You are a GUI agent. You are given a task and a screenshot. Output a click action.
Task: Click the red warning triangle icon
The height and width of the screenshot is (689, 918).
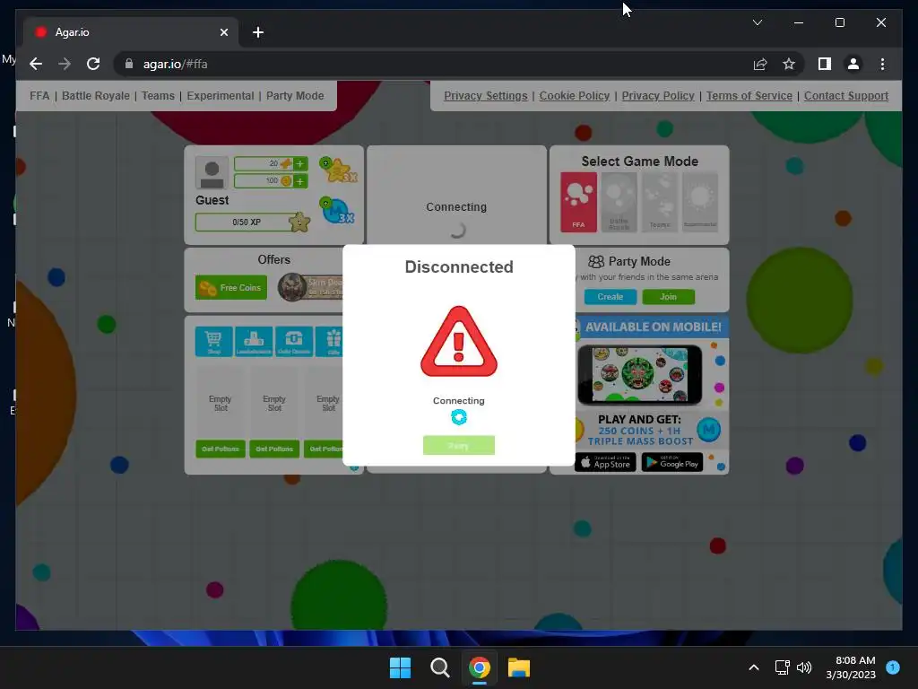coord(458,342)
